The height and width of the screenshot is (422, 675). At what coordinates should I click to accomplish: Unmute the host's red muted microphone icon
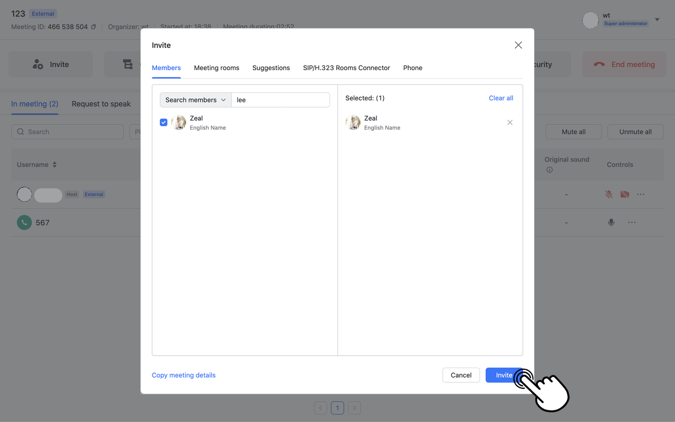(609, 194)
